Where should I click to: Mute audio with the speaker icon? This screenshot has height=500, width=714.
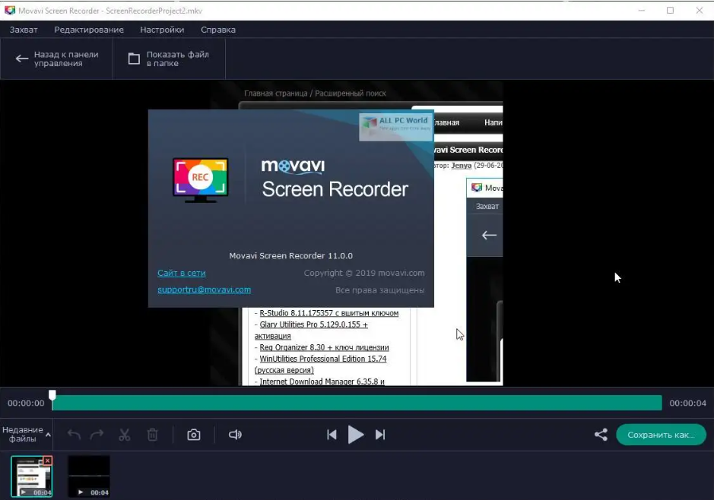[x=235, y=435]
